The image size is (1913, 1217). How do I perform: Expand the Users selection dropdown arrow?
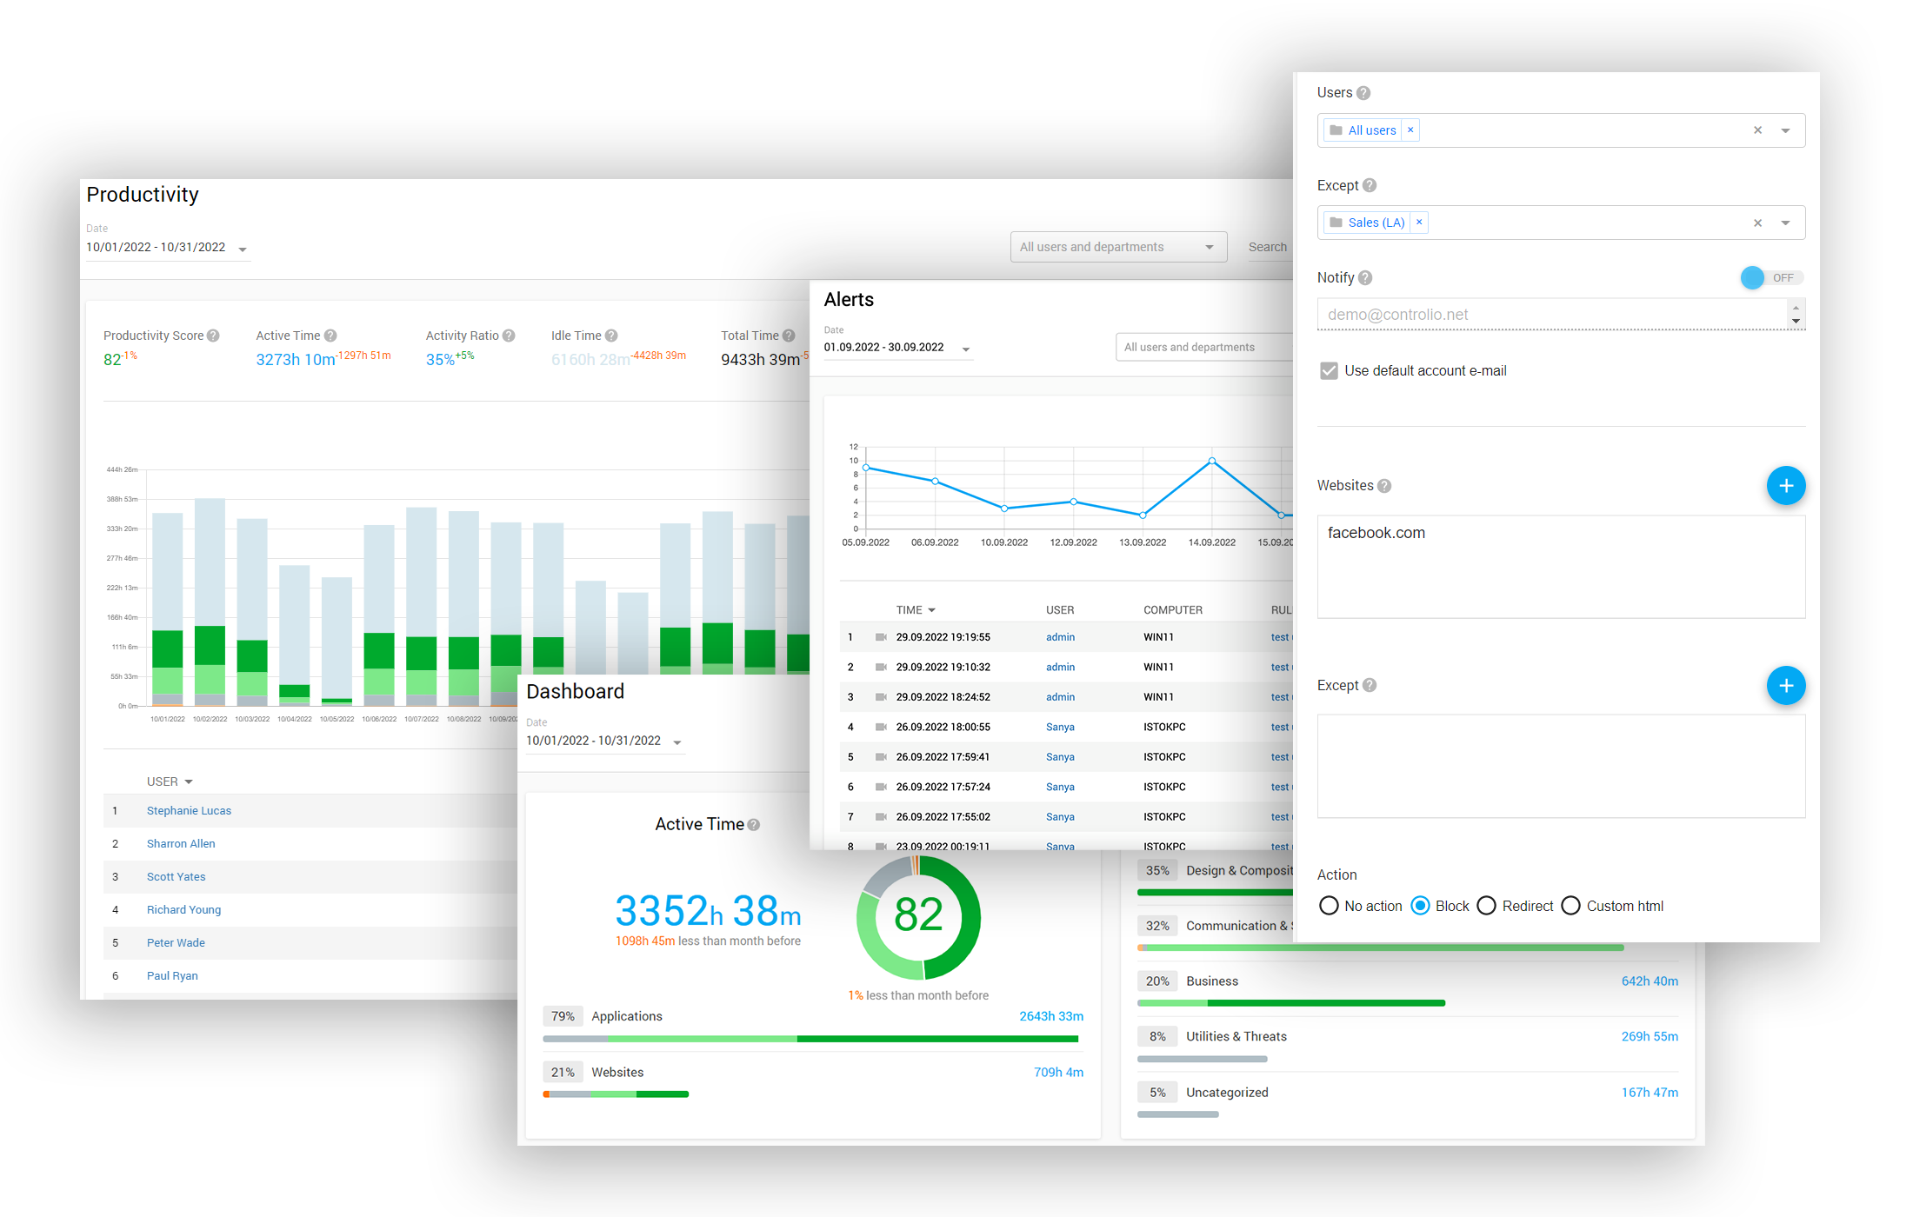pyautogui.click(x=1785, y=130)
